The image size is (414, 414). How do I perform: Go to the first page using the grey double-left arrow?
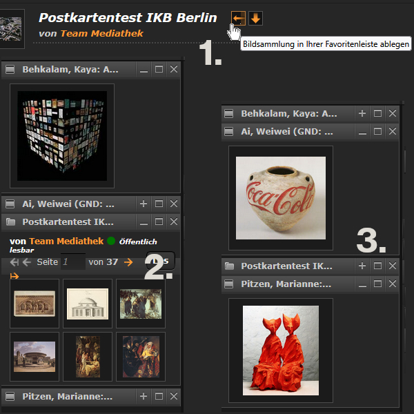pyautogui.click(x=14, y=262)
